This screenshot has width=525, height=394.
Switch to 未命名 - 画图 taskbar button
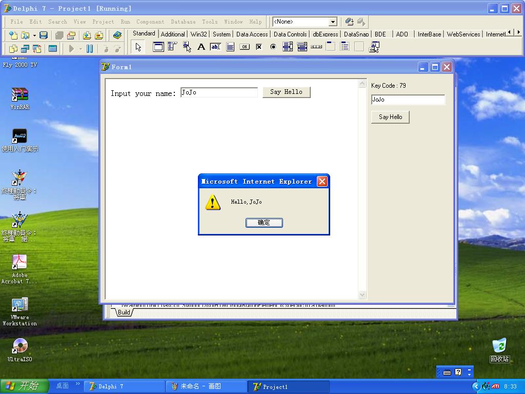pos(207,387)
